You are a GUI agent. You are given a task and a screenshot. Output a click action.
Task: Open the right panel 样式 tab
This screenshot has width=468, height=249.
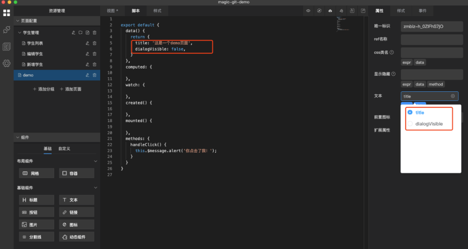point(401,11)
